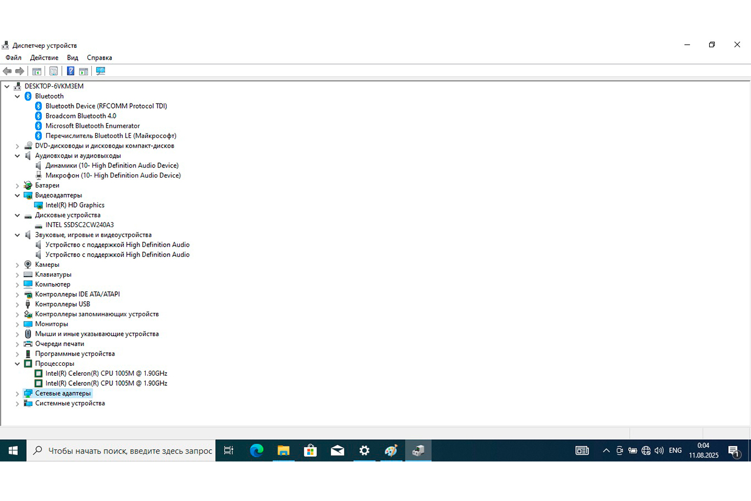This screenshot has height=501, width=751.
Task: Click the Forward arrow toolbar icon
Action: (19, 71)
